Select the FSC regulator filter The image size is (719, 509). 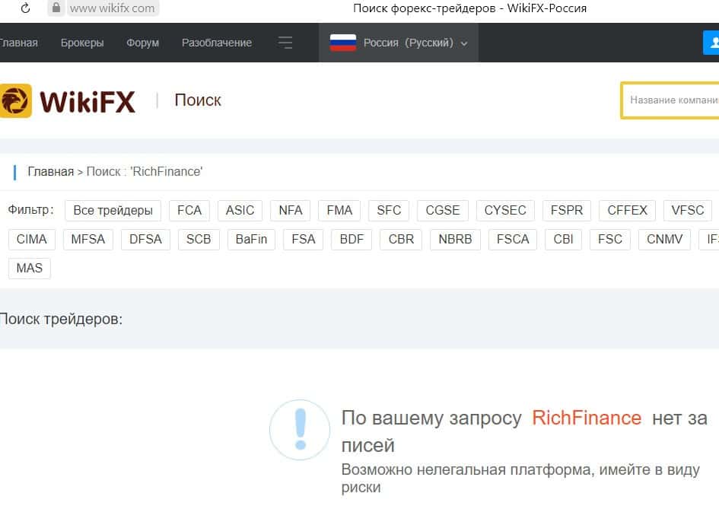(x=610, y=240)
